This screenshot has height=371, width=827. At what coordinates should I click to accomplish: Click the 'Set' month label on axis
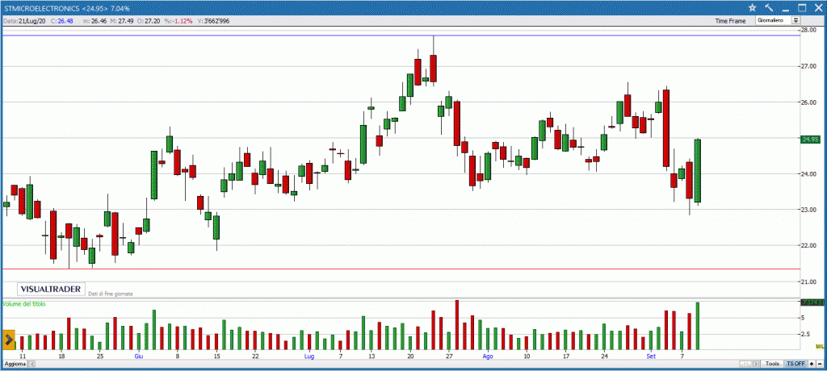(650, 356)
